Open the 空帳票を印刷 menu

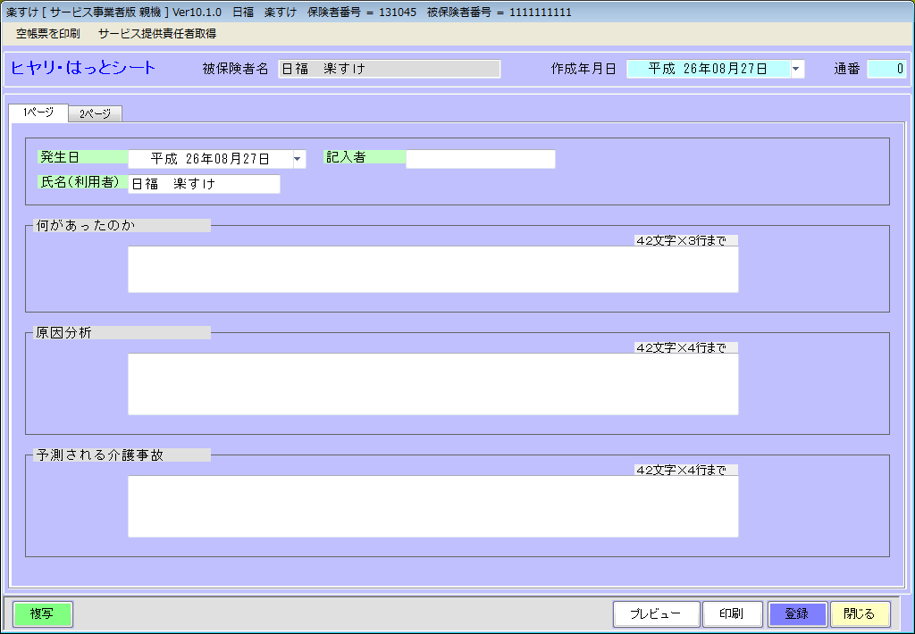48,34
